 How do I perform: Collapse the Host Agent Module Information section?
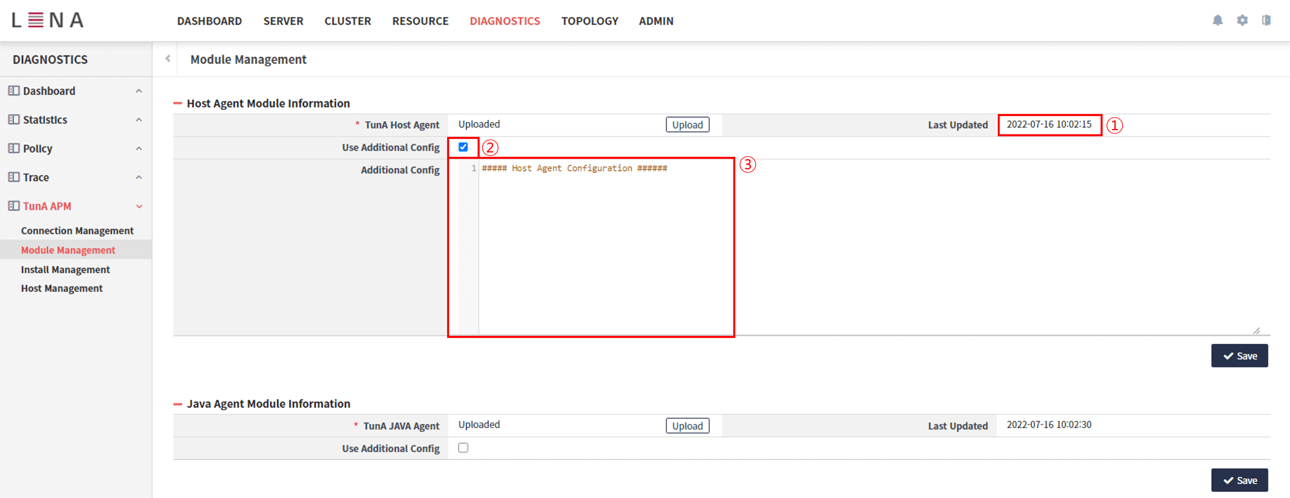(179, 103)
